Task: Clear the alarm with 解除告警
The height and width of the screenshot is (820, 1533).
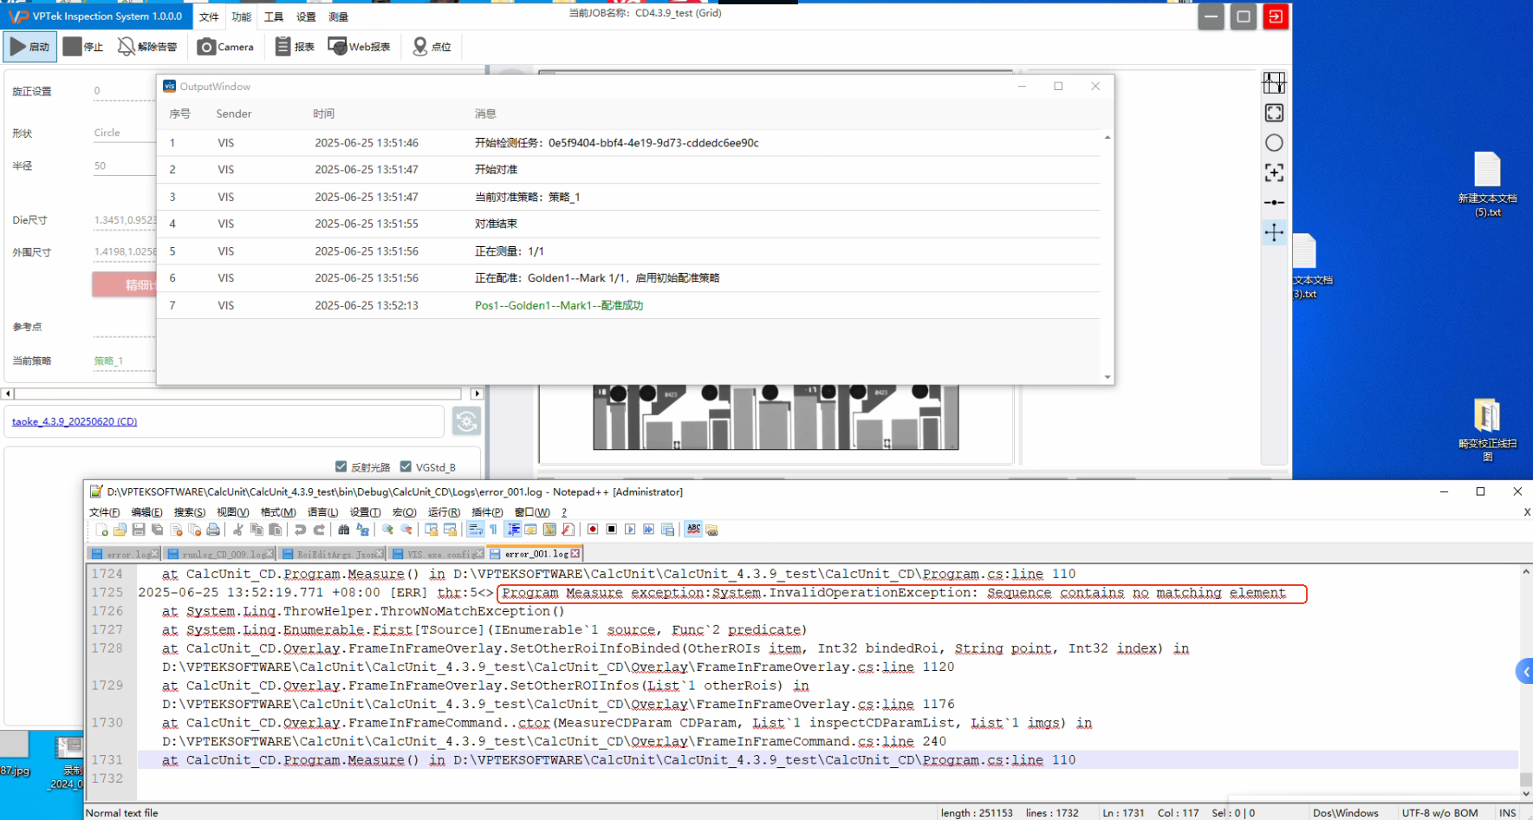Action: (147, 47)
